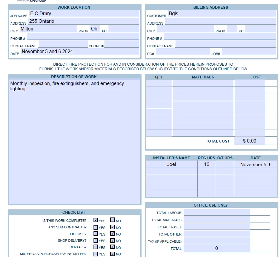Check YES for Is This Work Complete

pos(96,220)
